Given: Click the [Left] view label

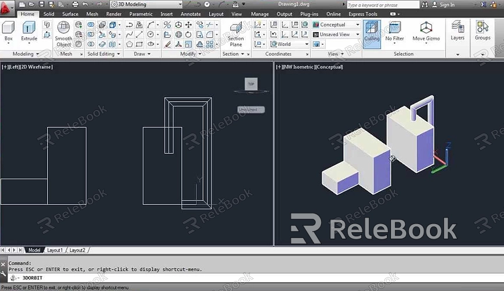Looking at the screenshot, I should coord(14,67).
